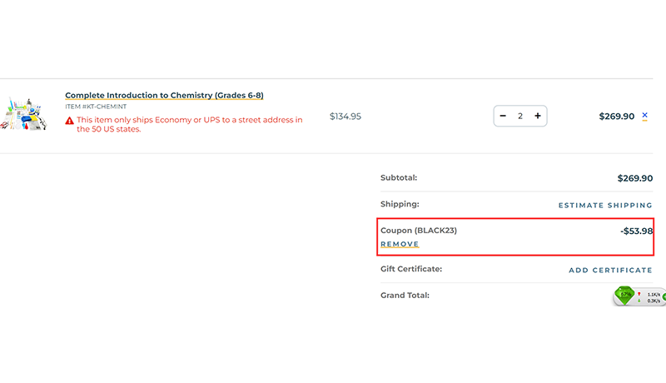The height and width of the screenshot is (383, 666).
Task: Click the green download speed indicator
Action: tap(639, 301)
